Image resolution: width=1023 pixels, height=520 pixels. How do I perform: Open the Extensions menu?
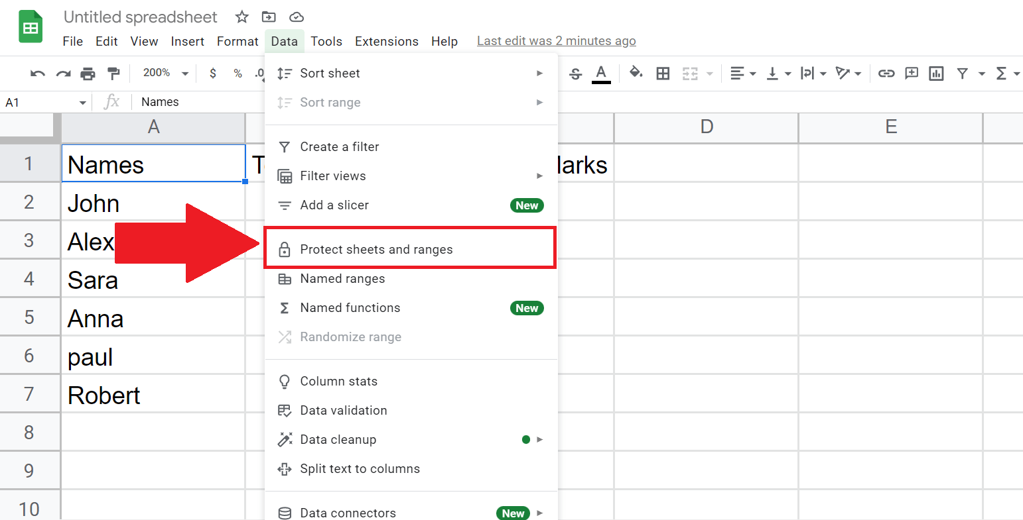386,40
